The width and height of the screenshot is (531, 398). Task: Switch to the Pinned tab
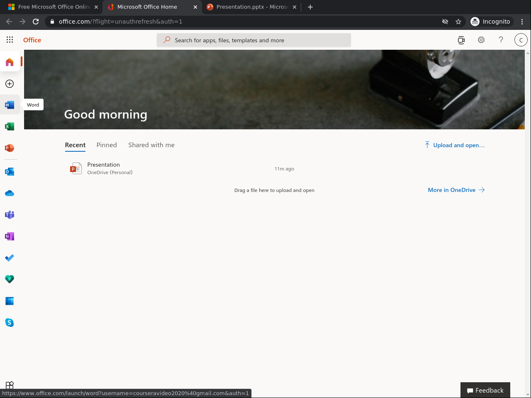coord(107,145)
